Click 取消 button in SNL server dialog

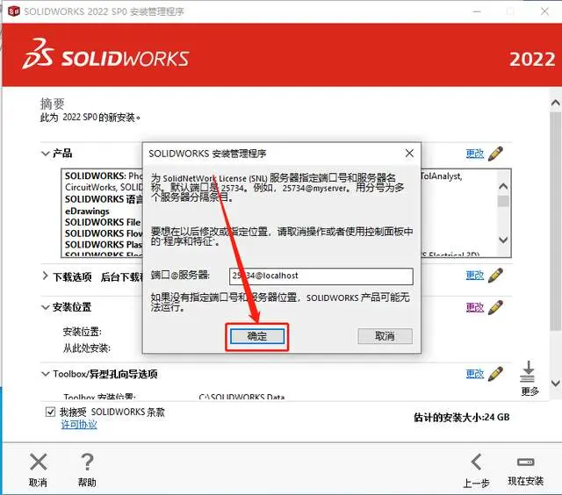385,336
